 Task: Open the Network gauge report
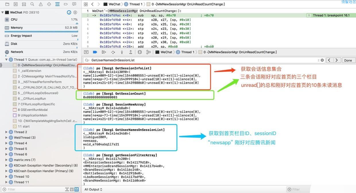pos(41,52)
